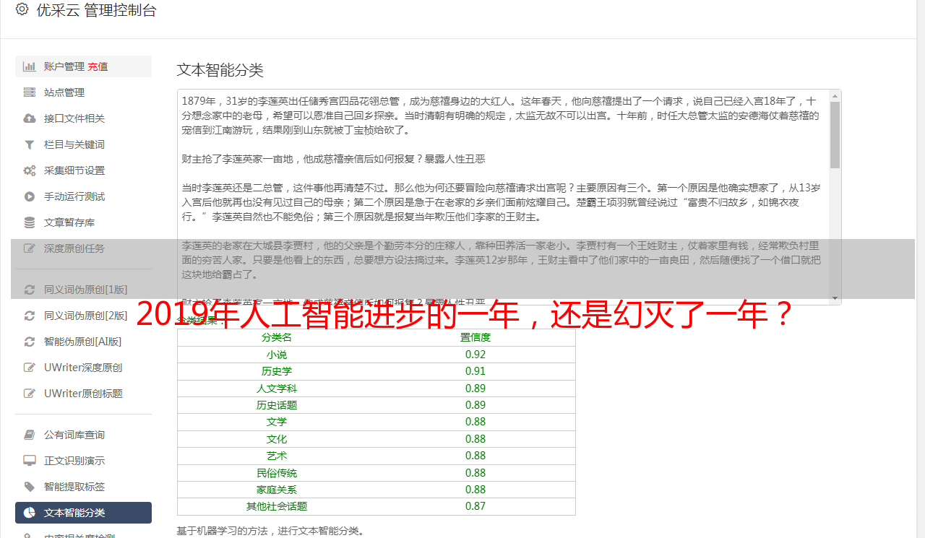This screenshot has height=538, width=925.
Task: Click the play circle icon for 手动运行测试
Action: (30, 196)
